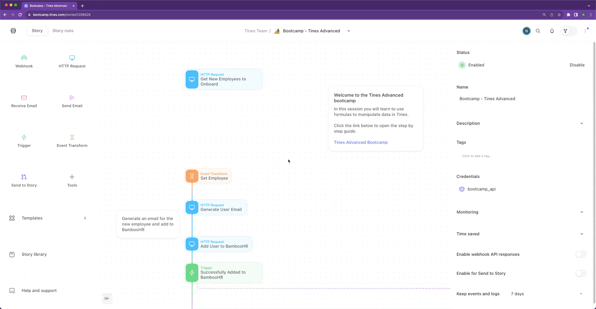Viewport: 596px width, 309px height.
Task: Collapse the left sidebar with arrow icon
Action: (x=107, y=298)
